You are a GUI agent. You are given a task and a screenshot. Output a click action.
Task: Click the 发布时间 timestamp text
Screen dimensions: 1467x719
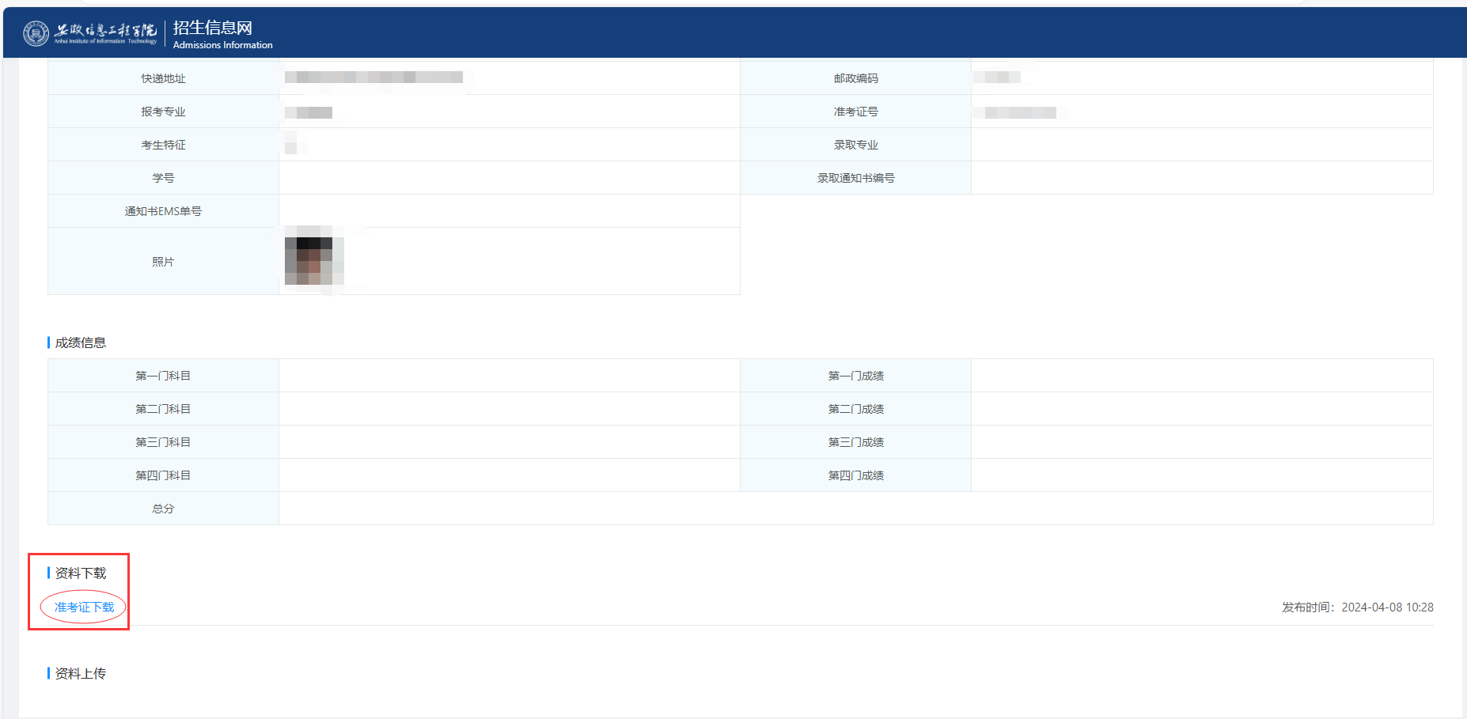tap(1357, 607)
